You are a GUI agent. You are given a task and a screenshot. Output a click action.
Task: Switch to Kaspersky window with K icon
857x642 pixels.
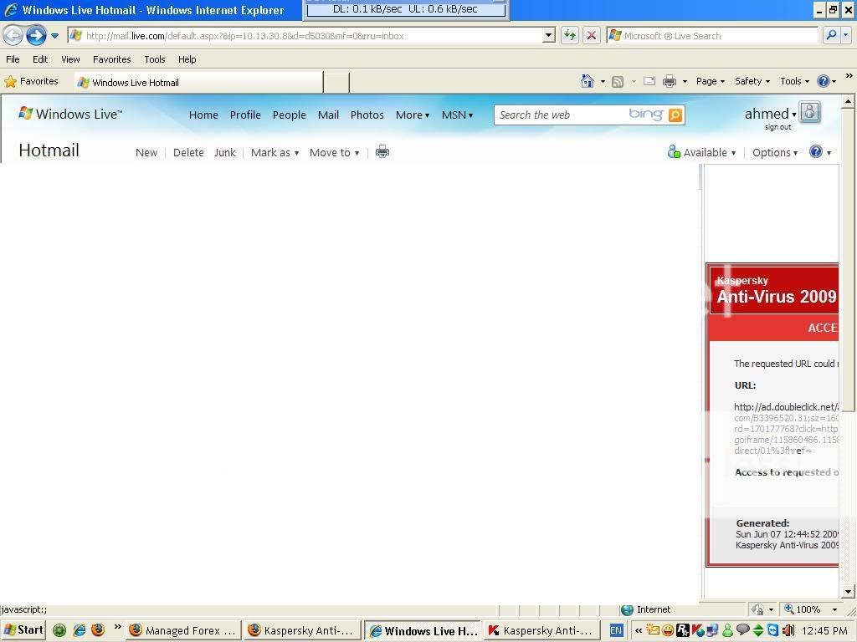542,630
